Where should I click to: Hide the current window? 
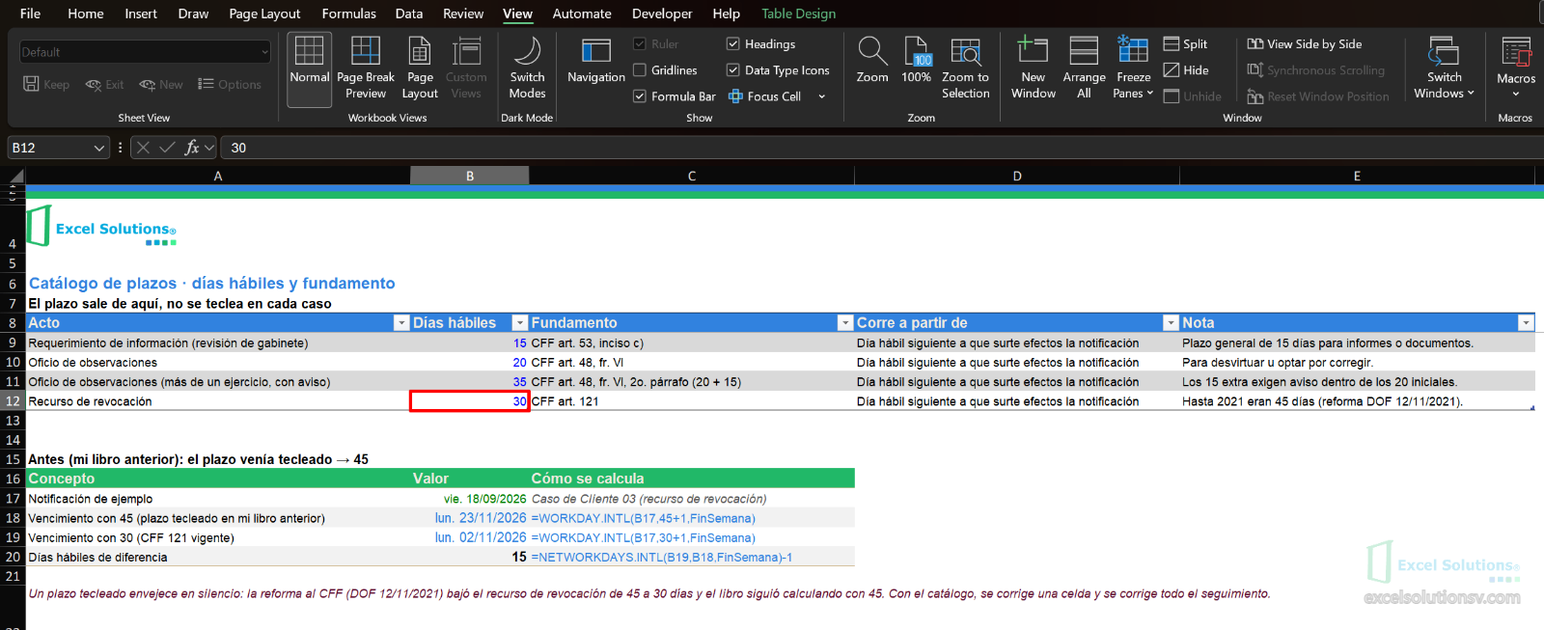1186,70
